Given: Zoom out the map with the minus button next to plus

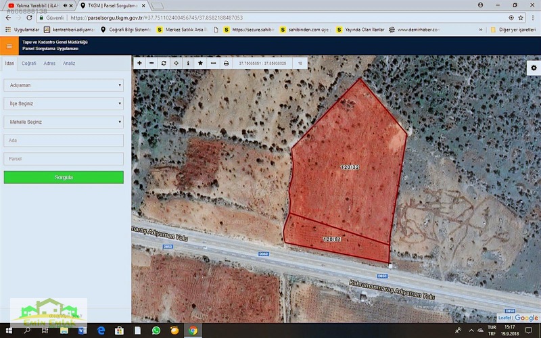Looking at the screenshot, I should coord(151,63).
